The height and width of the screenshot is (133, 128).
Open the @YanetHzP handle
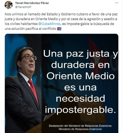23,7
